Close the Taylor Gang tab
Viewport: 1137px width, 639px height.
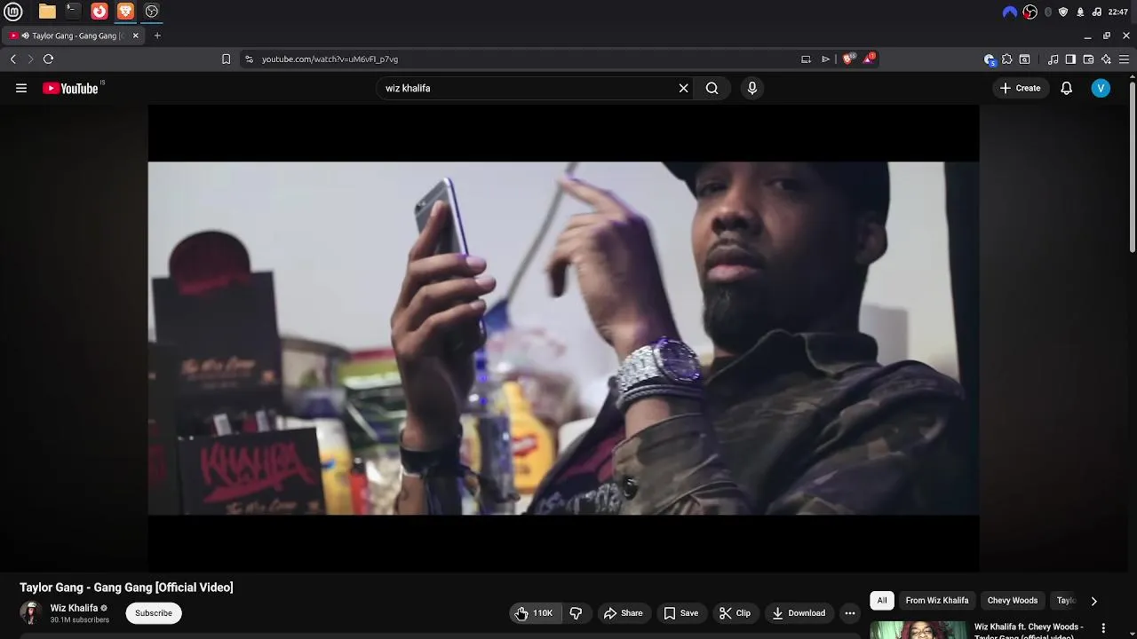[135, 35]
